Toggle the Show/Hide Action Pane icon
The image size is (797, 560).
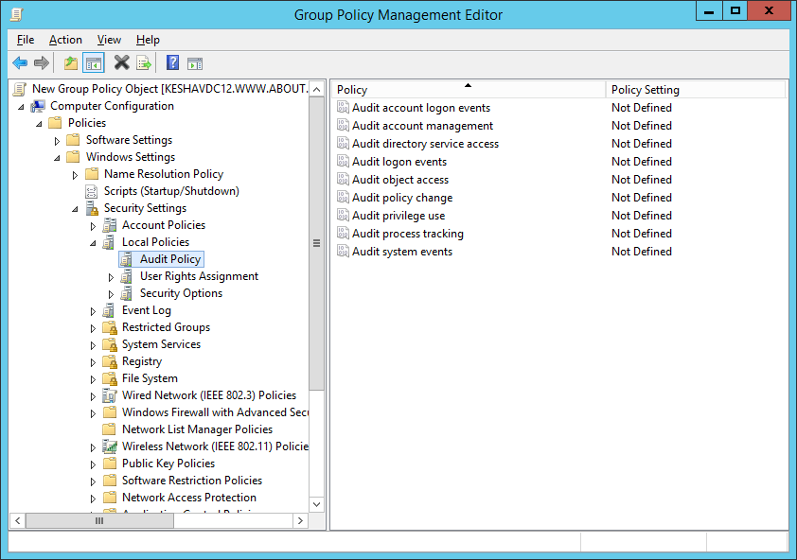point(195,63)
